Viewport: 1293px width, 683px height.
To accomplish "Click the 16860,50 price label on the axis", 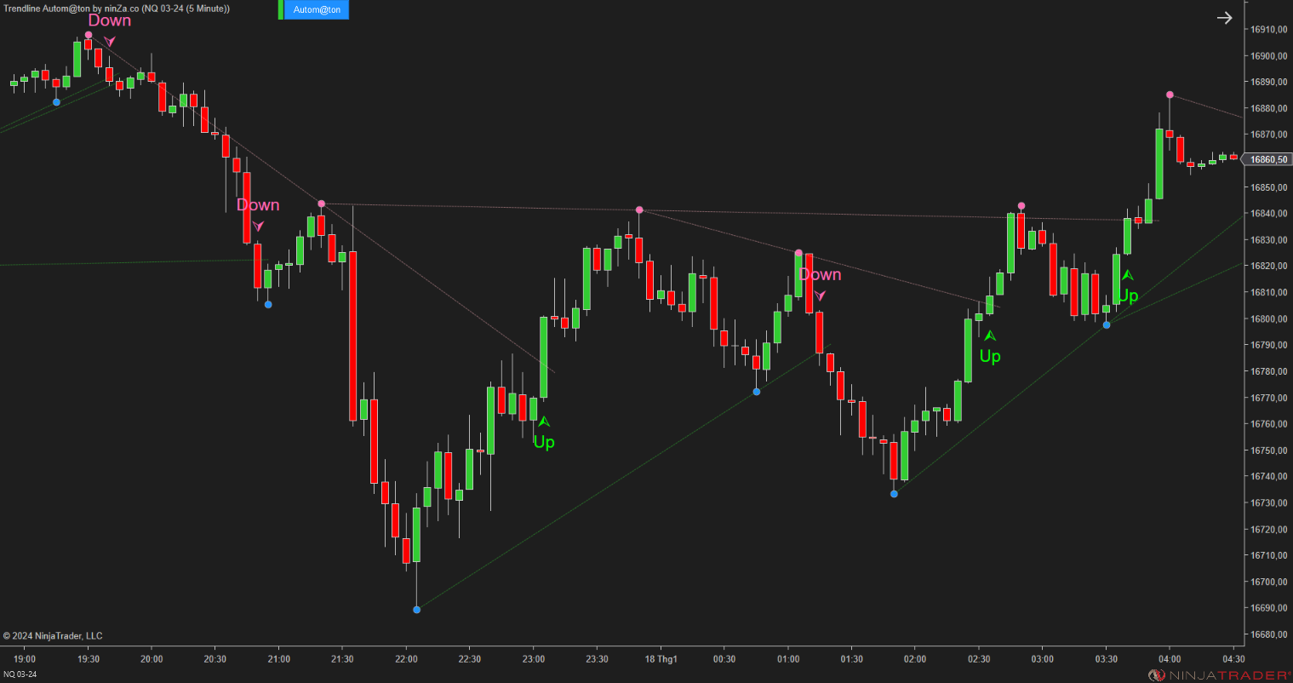I will (1268, 159).
